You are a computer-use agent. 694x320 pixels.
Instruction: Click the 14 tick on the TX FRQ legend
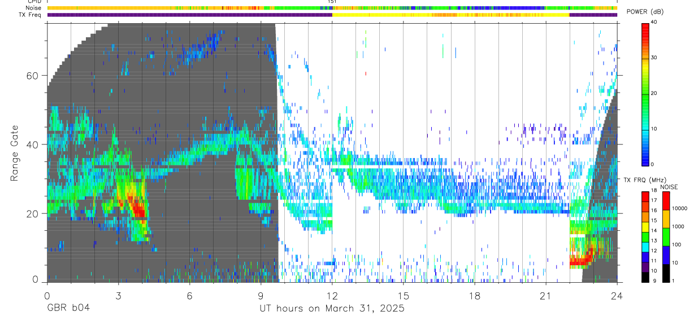point(653,230)
